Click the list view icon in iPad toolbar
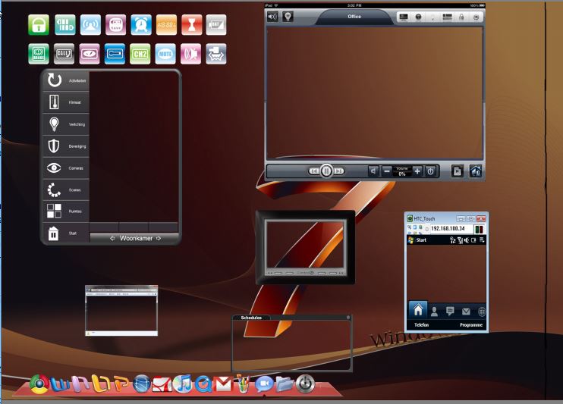The image size is (563, 404). (x=447, y=17)
